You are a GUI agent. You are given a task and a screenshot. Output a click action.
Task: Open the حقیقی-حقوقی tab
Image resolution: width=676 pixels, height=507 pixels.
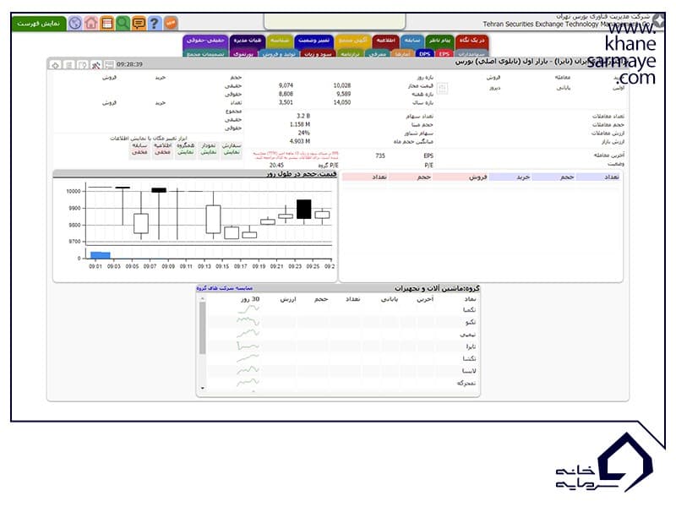205,41
